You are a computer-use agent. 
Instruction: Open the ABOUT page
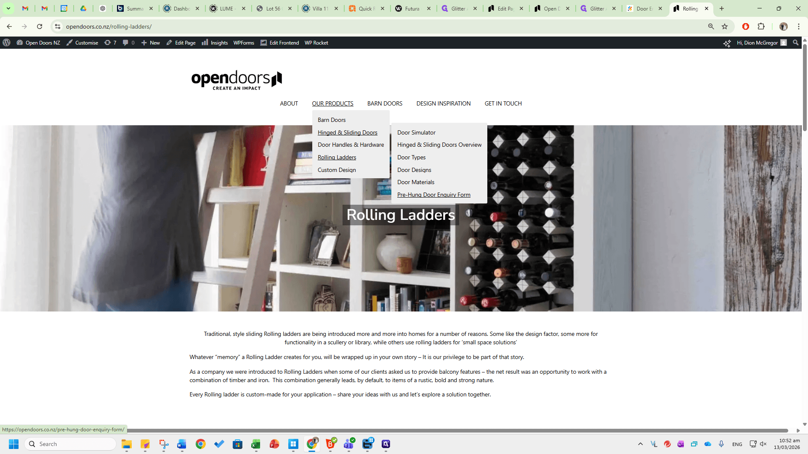click(x=289, y=103)
